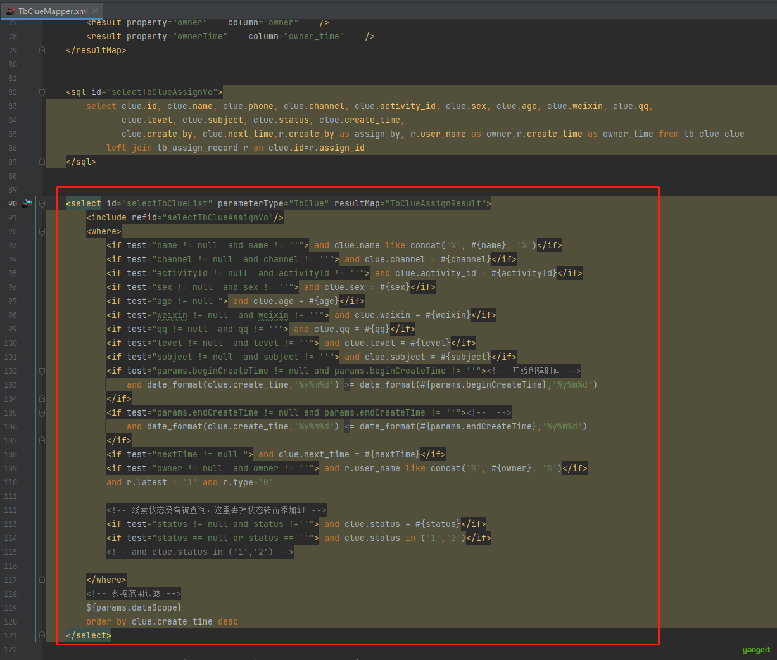Click "order by clue.create_time desc" line
This screenshot has height=660, width=777.
point(162,621)
